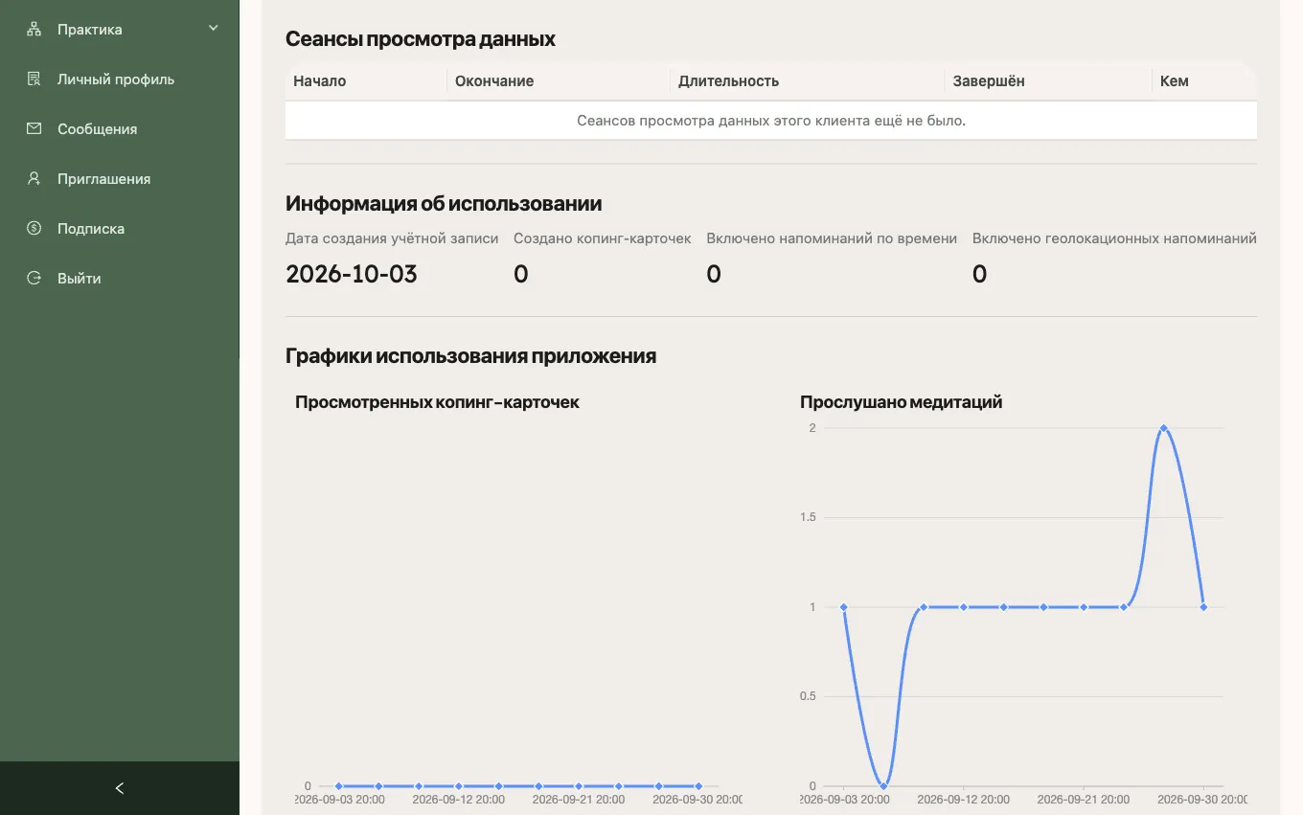
Task: Click the Выйти logout icon
Action: [34, 278]
